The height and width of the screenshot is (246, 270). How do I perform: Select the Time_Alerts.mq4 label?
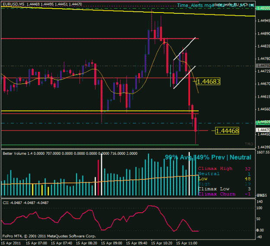pyautogui.click(x=195, y=6)
